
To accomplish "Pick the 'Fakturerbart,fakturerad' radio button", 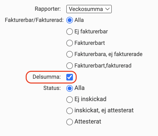I will [69, 66].
